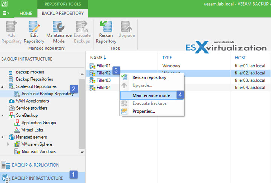Choose Evacuate backups from context menu

point(152,103)
